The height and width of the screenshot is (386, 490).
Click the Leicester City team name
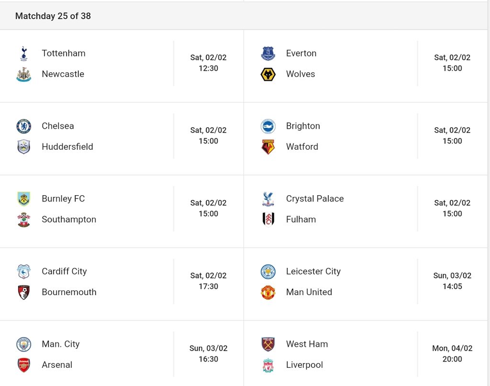[313, 271]
